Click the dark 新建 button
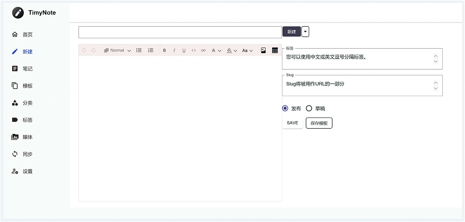The width and height of the screenshot is (465, 222). click(292, 32)
